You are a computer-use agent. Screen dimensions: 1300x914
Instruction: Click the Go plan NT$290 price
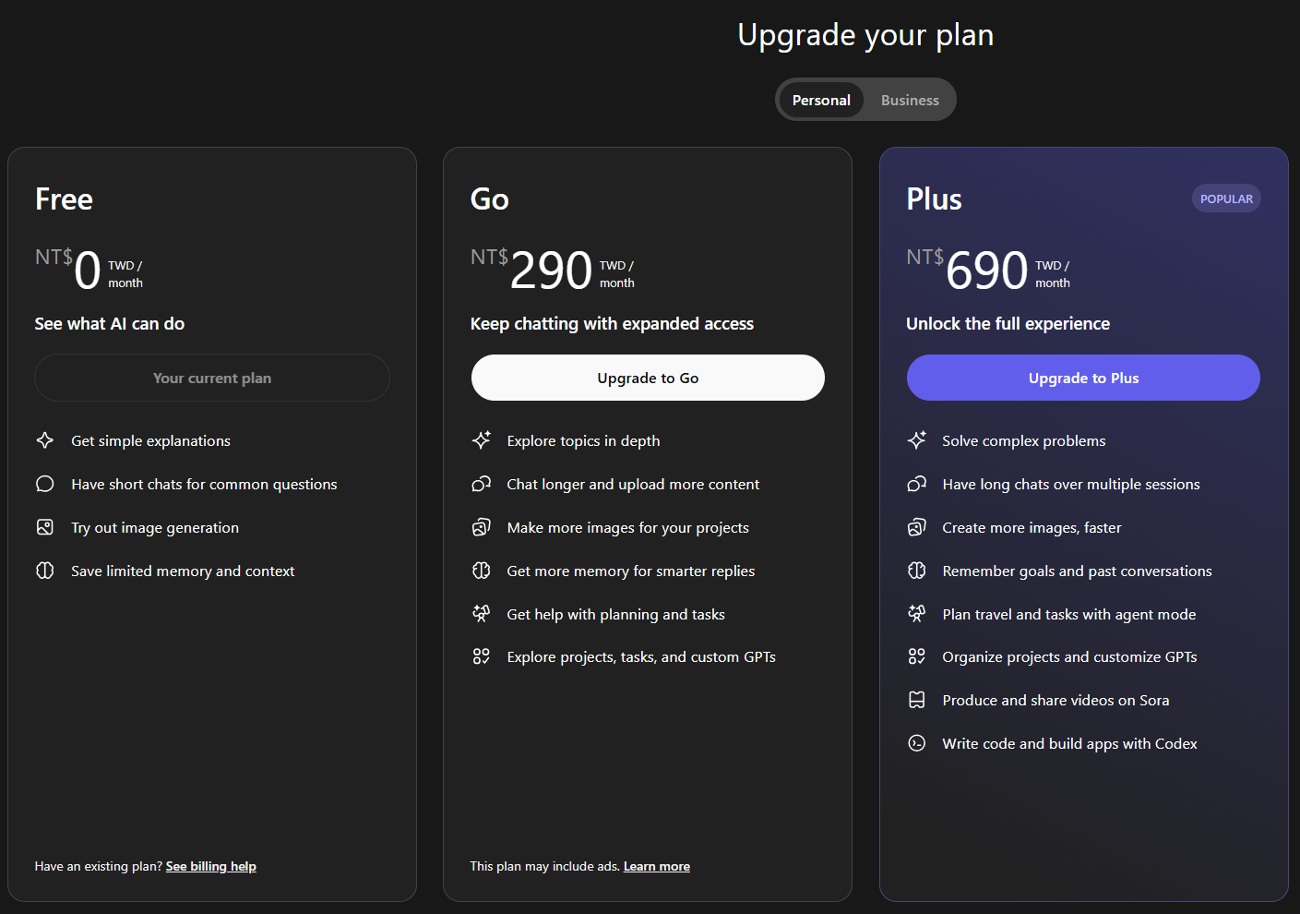(551, 271)
